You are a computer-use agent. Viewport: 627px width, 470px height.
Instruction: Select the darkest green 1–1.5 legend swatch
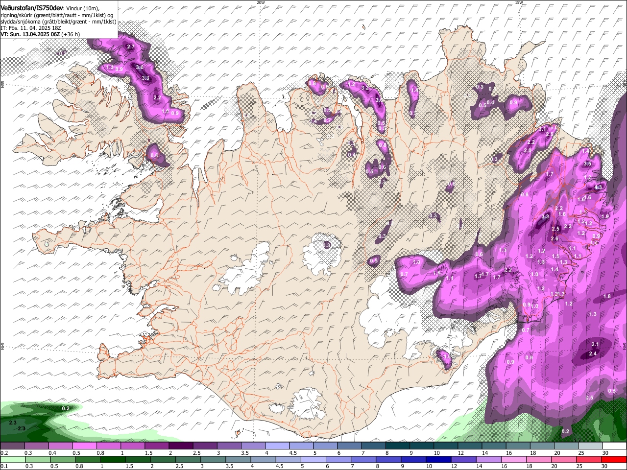click(x=113, y=460)
